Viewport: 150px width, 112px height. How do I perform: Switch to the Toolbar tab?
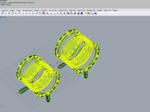point(115,10)
